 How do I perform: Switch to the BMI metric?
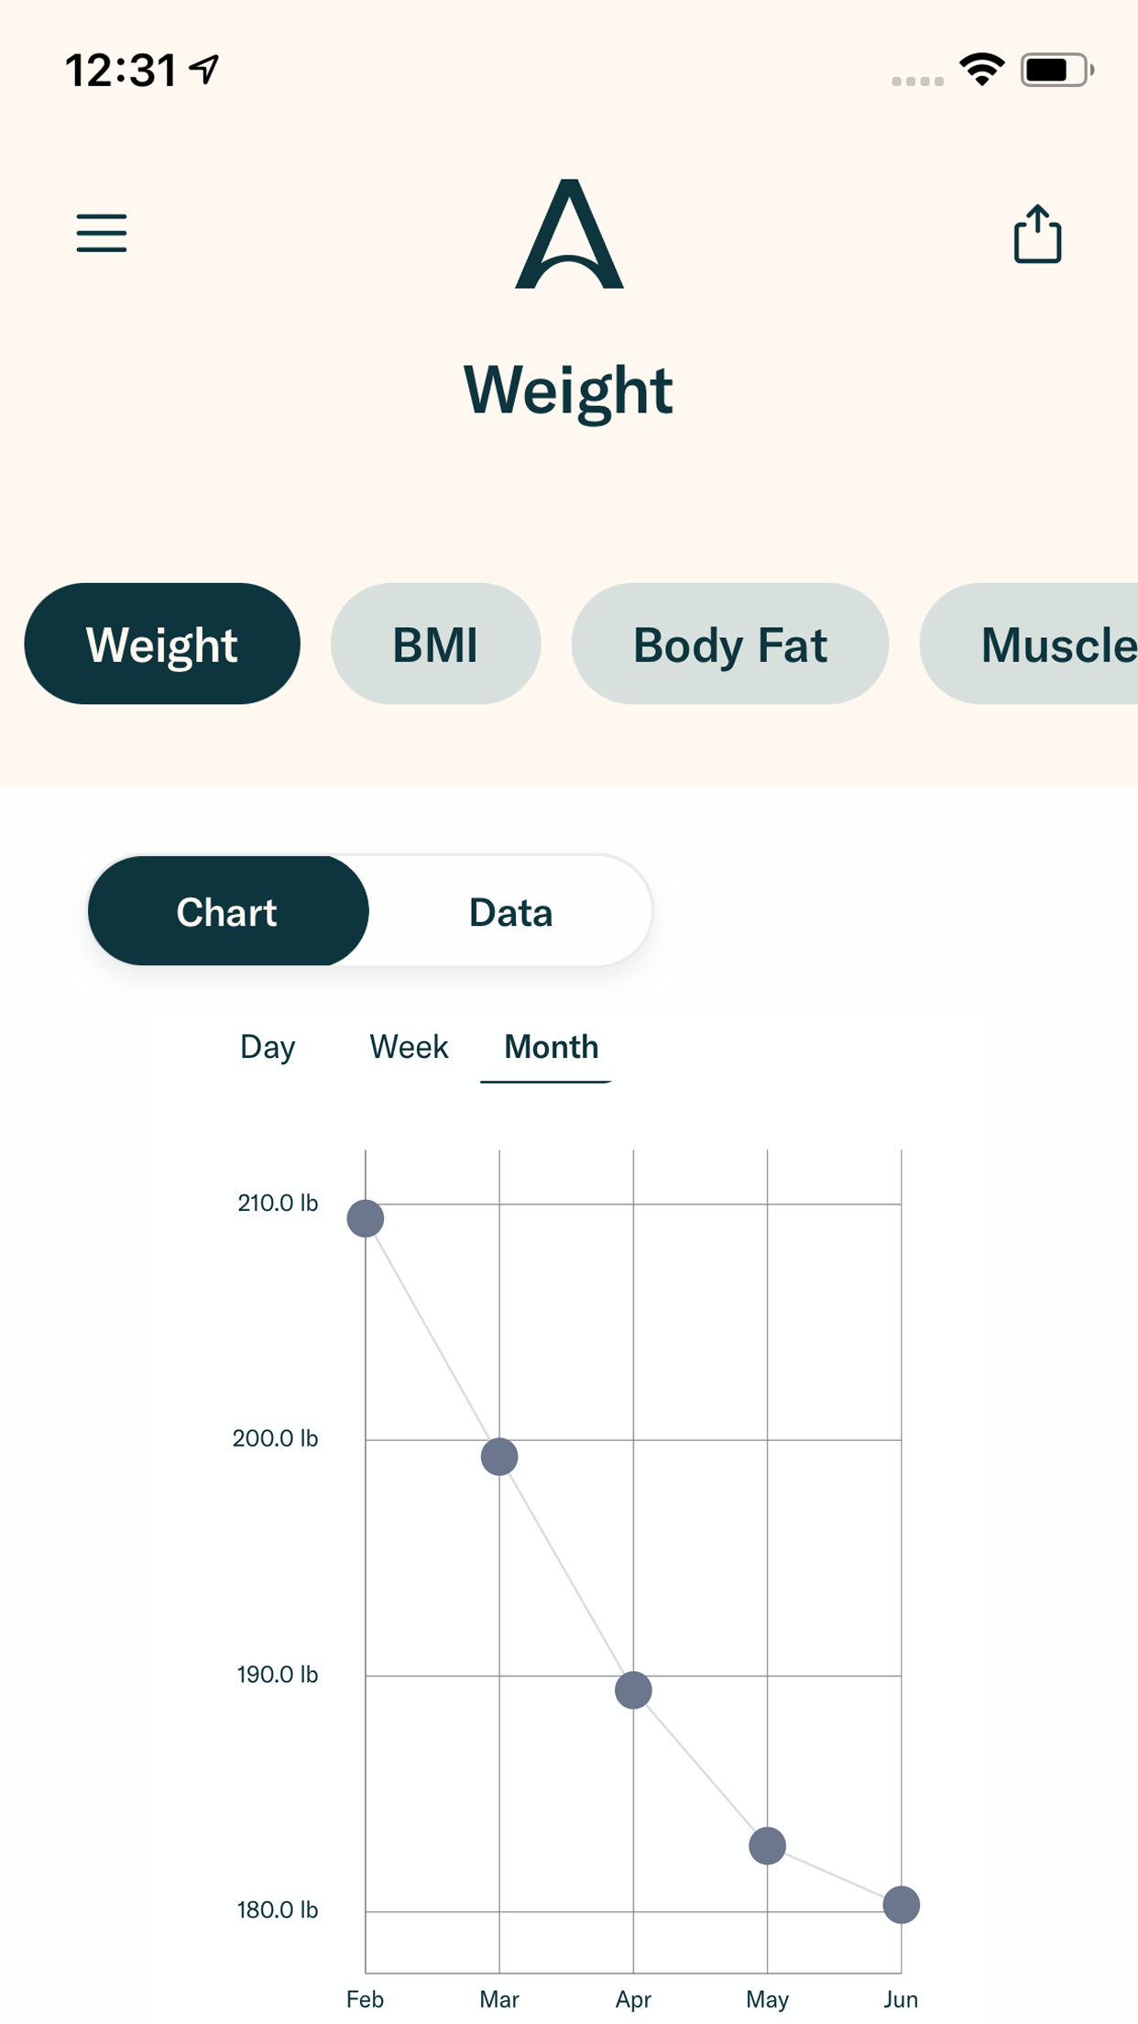(435, 643)
